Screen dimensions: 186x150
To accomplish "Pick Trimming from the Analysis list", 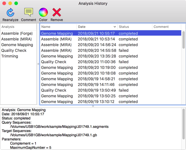I will pos(10,56).
